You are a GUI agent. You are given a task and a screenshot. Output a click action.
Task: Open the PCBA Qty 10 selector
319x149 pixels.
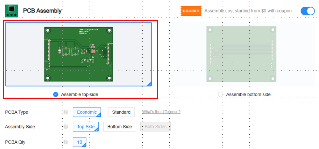[x=79, y=142]
